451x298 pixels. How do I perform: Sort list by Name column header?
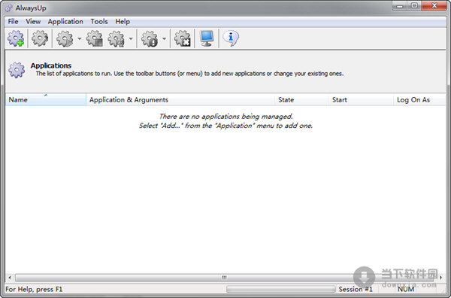(46, 99)
